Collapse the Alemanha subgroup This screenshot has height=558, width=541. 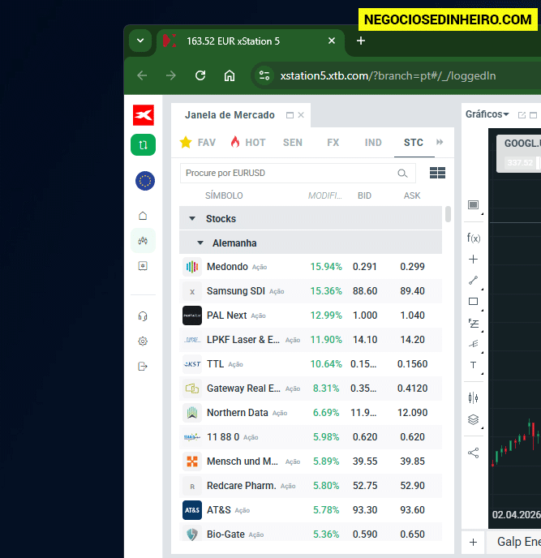pyautogui.click(x=200, y=243)
